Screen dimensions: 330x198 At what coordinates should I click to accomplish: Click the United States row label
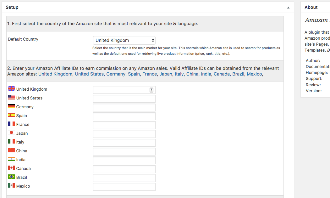[30, 98]
